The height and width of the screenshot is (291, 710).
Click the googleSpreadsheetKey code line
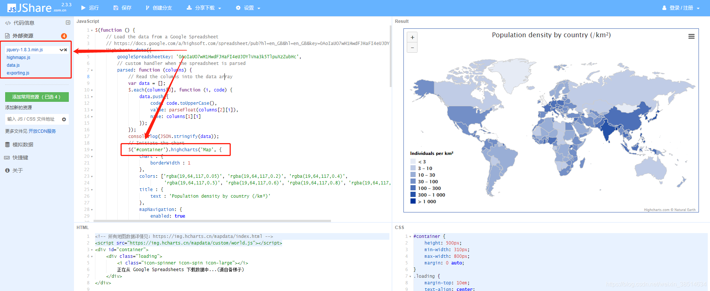coord(209,57)
